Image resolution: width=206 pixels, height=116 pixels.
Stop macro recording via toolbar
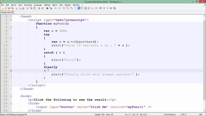(x=104, y=8)
